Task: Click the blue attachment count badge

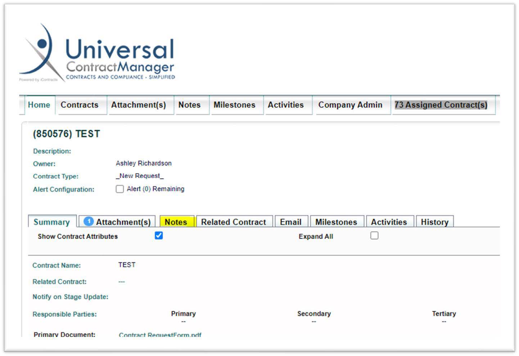Action: pyautogui.click(x=89, y=221)
